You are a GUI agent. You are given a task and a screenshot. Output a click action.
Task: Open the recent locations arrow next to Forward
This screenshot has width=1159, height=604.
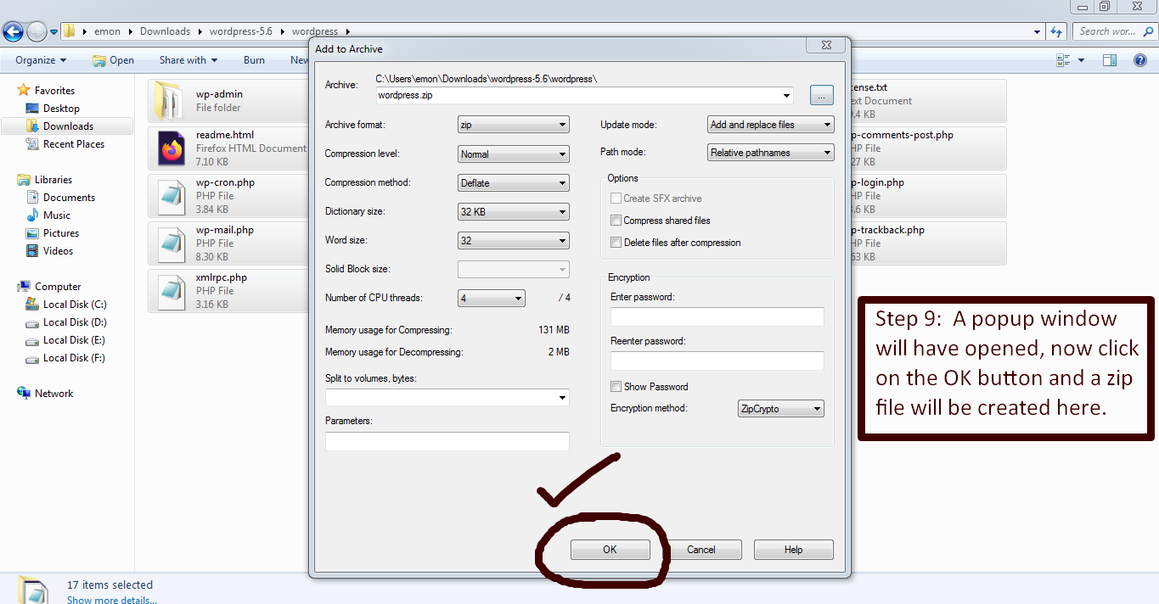53,32
